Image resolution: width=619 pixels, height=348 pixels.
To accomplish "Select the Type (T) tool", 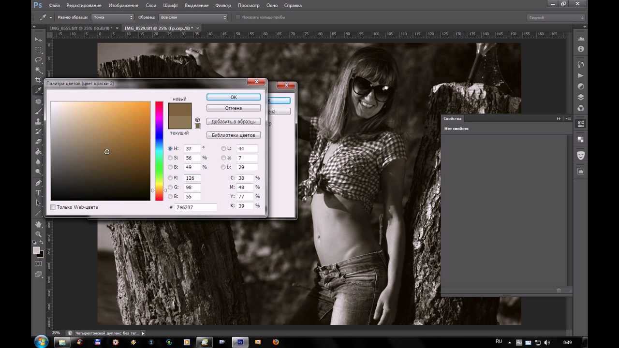I will click(38, 193).
